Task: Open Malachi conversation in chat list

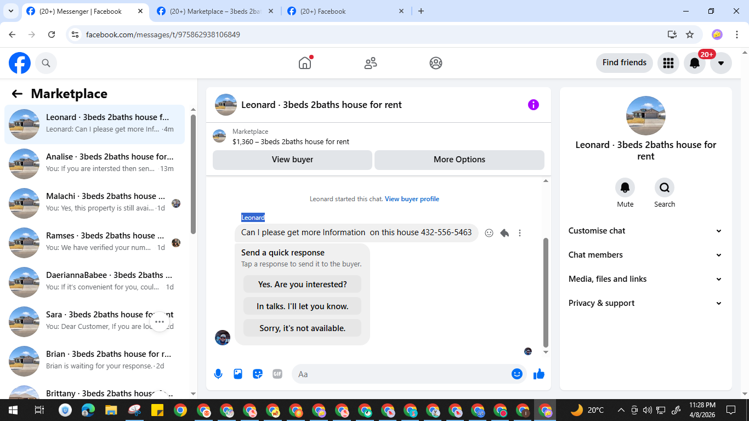Action: (94, 203)
